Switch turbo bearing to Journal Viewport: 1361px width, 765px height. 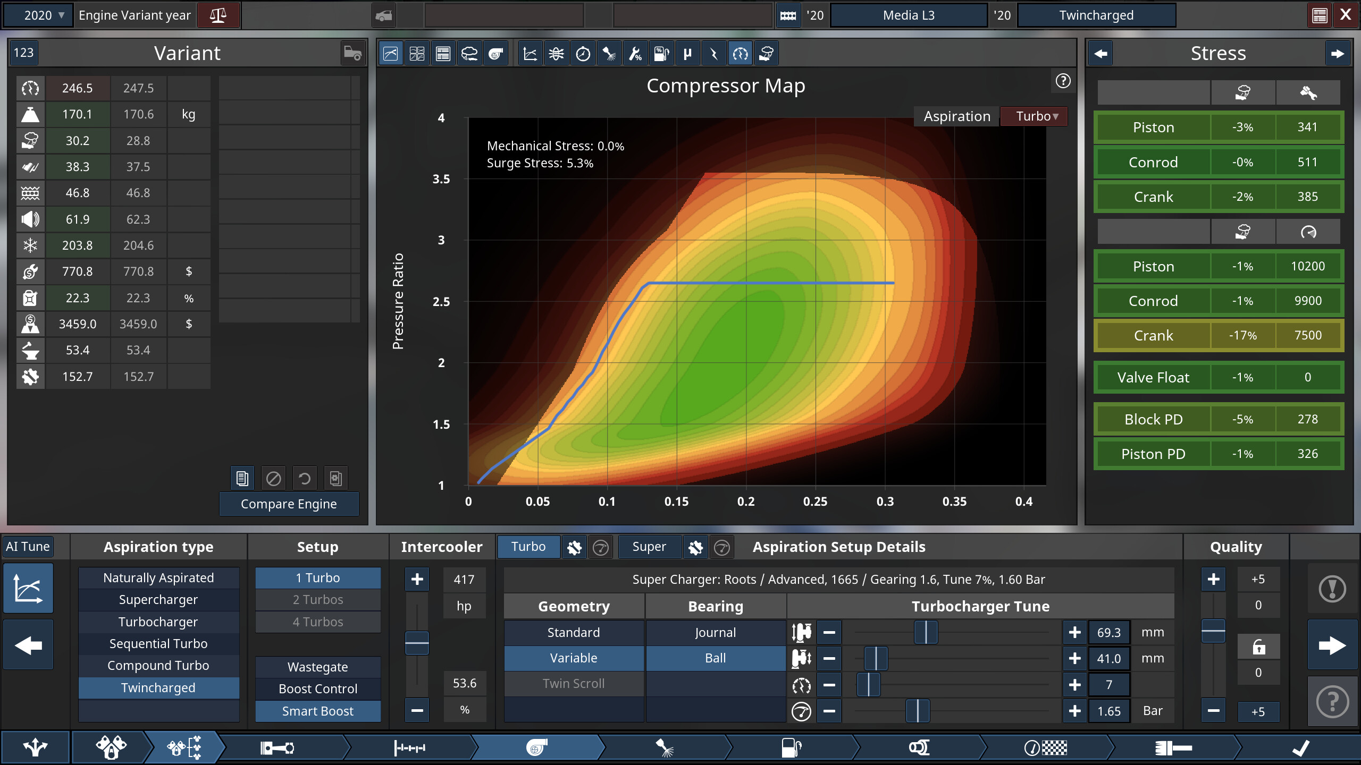tap(715, 632)
